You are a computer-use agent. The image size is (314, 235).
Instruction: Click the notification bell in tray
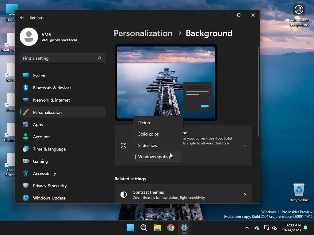tap(306, 228)
